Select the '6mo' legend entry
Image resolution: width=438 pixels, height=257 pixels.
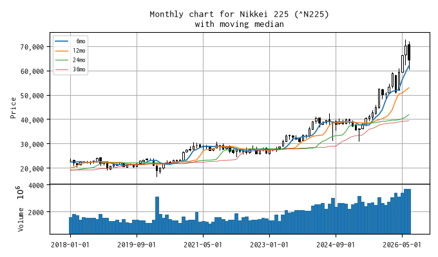pyautogui.click(x=70, y=41)
